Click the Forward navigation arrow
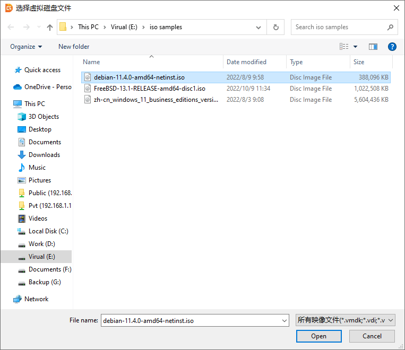The width and height of the screenshot is (405, 350). 27,27
